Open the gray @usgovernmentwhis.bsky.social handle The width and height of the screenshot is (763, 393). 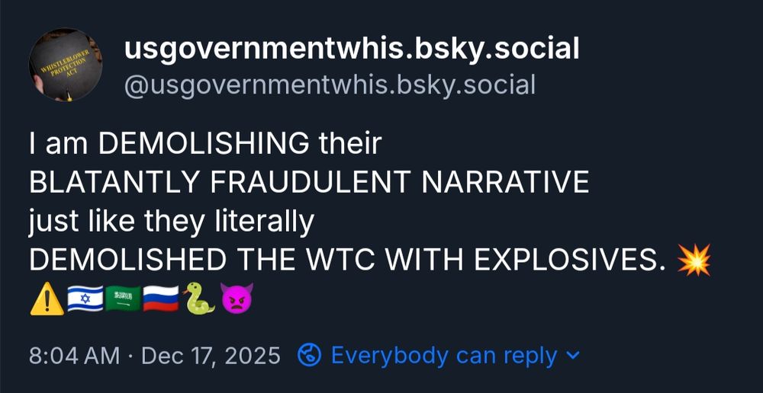330,85
